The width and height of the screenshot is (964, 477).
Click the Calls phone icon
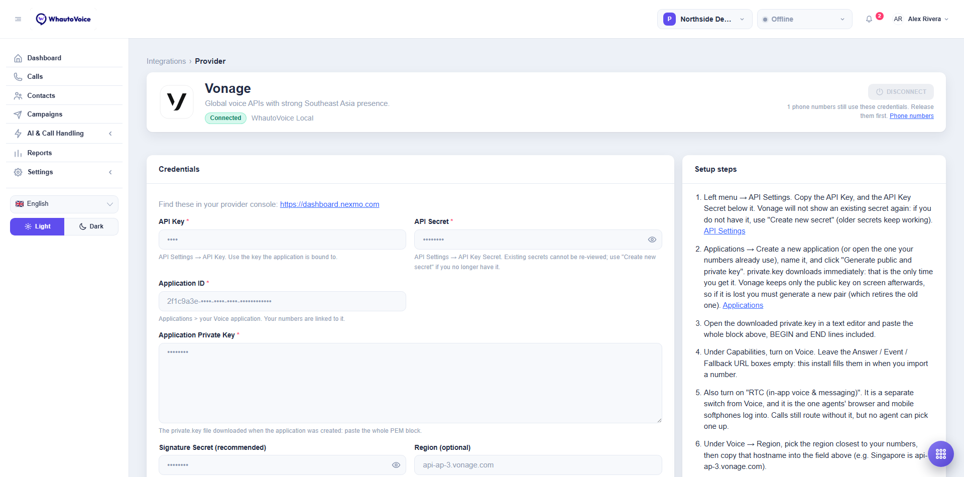18,77
